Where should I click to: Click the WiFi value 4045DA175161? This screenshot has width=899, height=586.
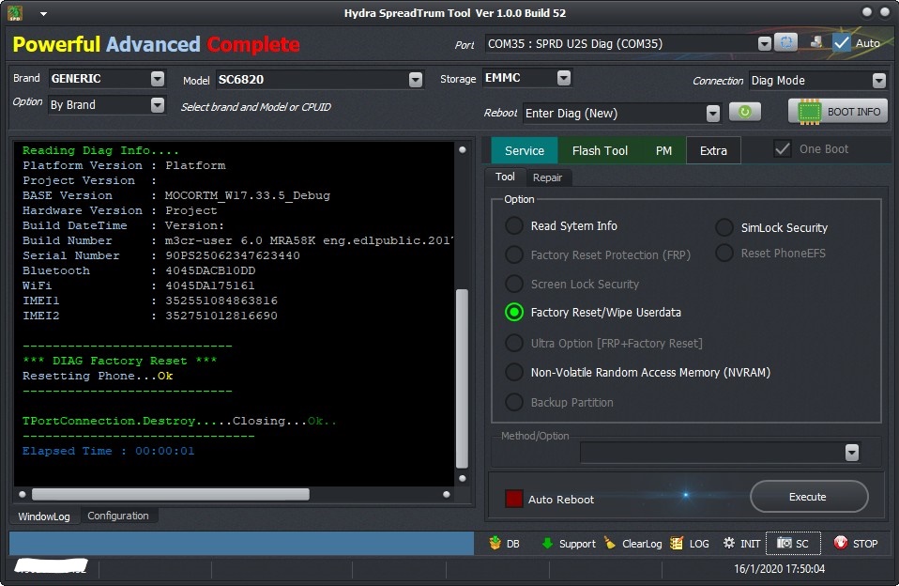coord(210,285)
